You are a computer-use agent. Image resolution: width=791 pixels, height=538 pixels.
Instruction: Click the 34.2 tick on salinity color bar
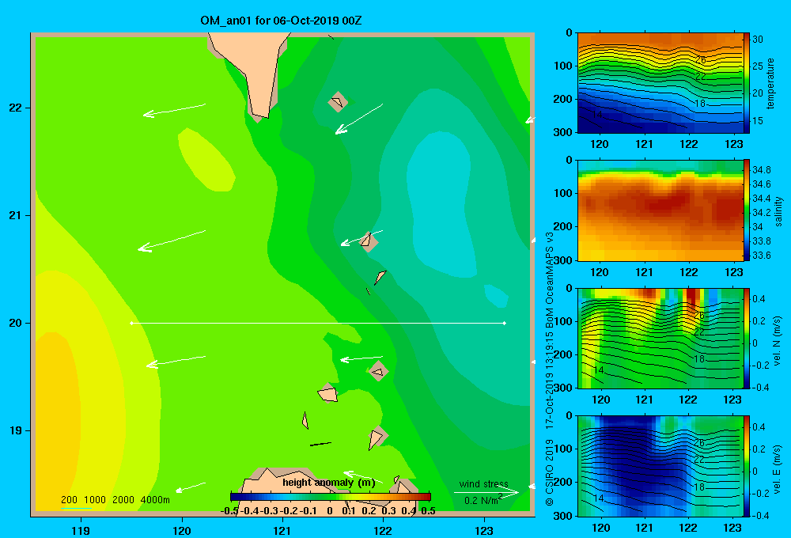coord(761,213)
